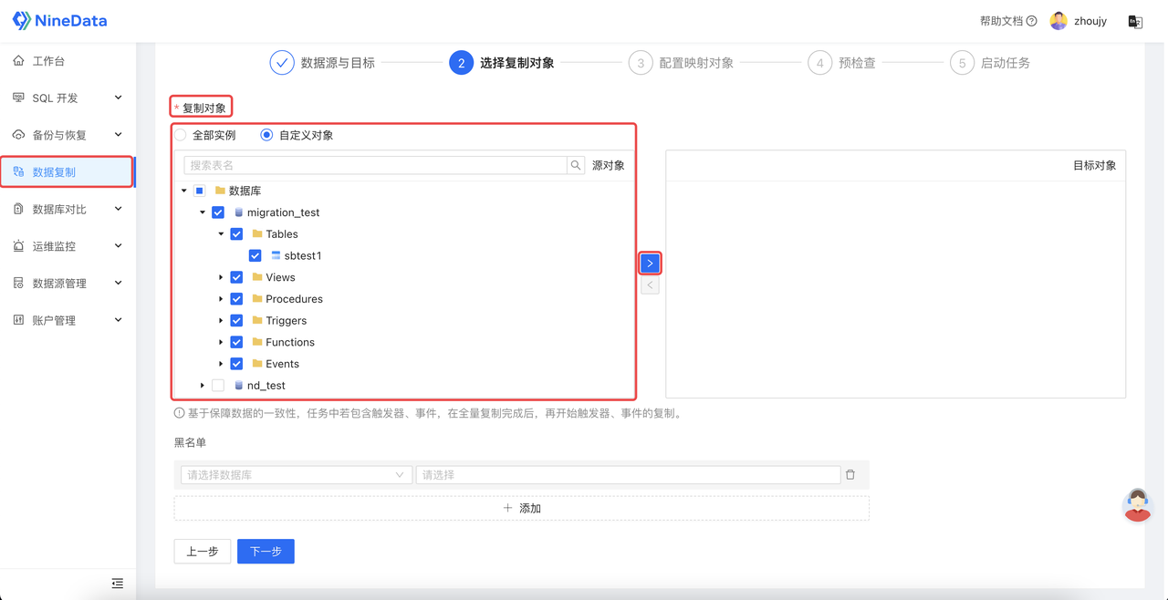Click the 上一步 button
Image resolution: width=1168 pixels, height=600 pixels.
tap(203, 552)
